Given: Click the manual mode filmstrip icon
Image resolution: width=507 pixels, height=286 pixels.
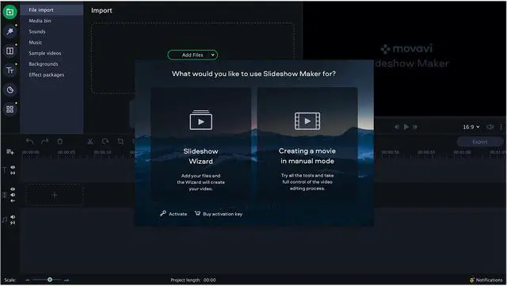Looking at the screenshot, I should click(x=307, y=121).
